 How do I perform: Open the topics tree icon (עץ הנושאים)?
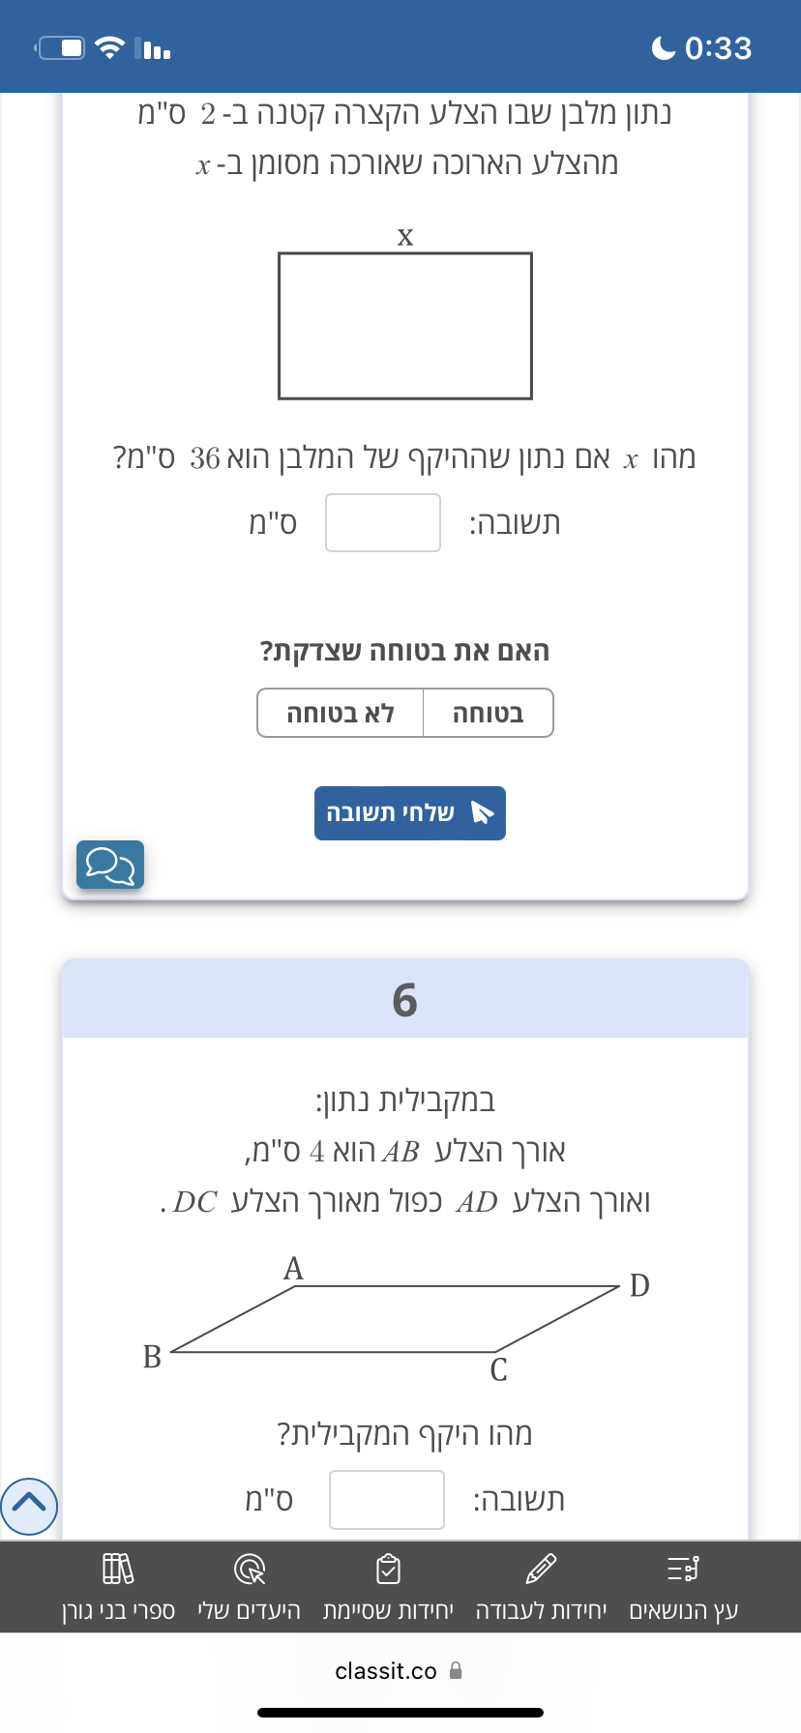point(683,1569)
